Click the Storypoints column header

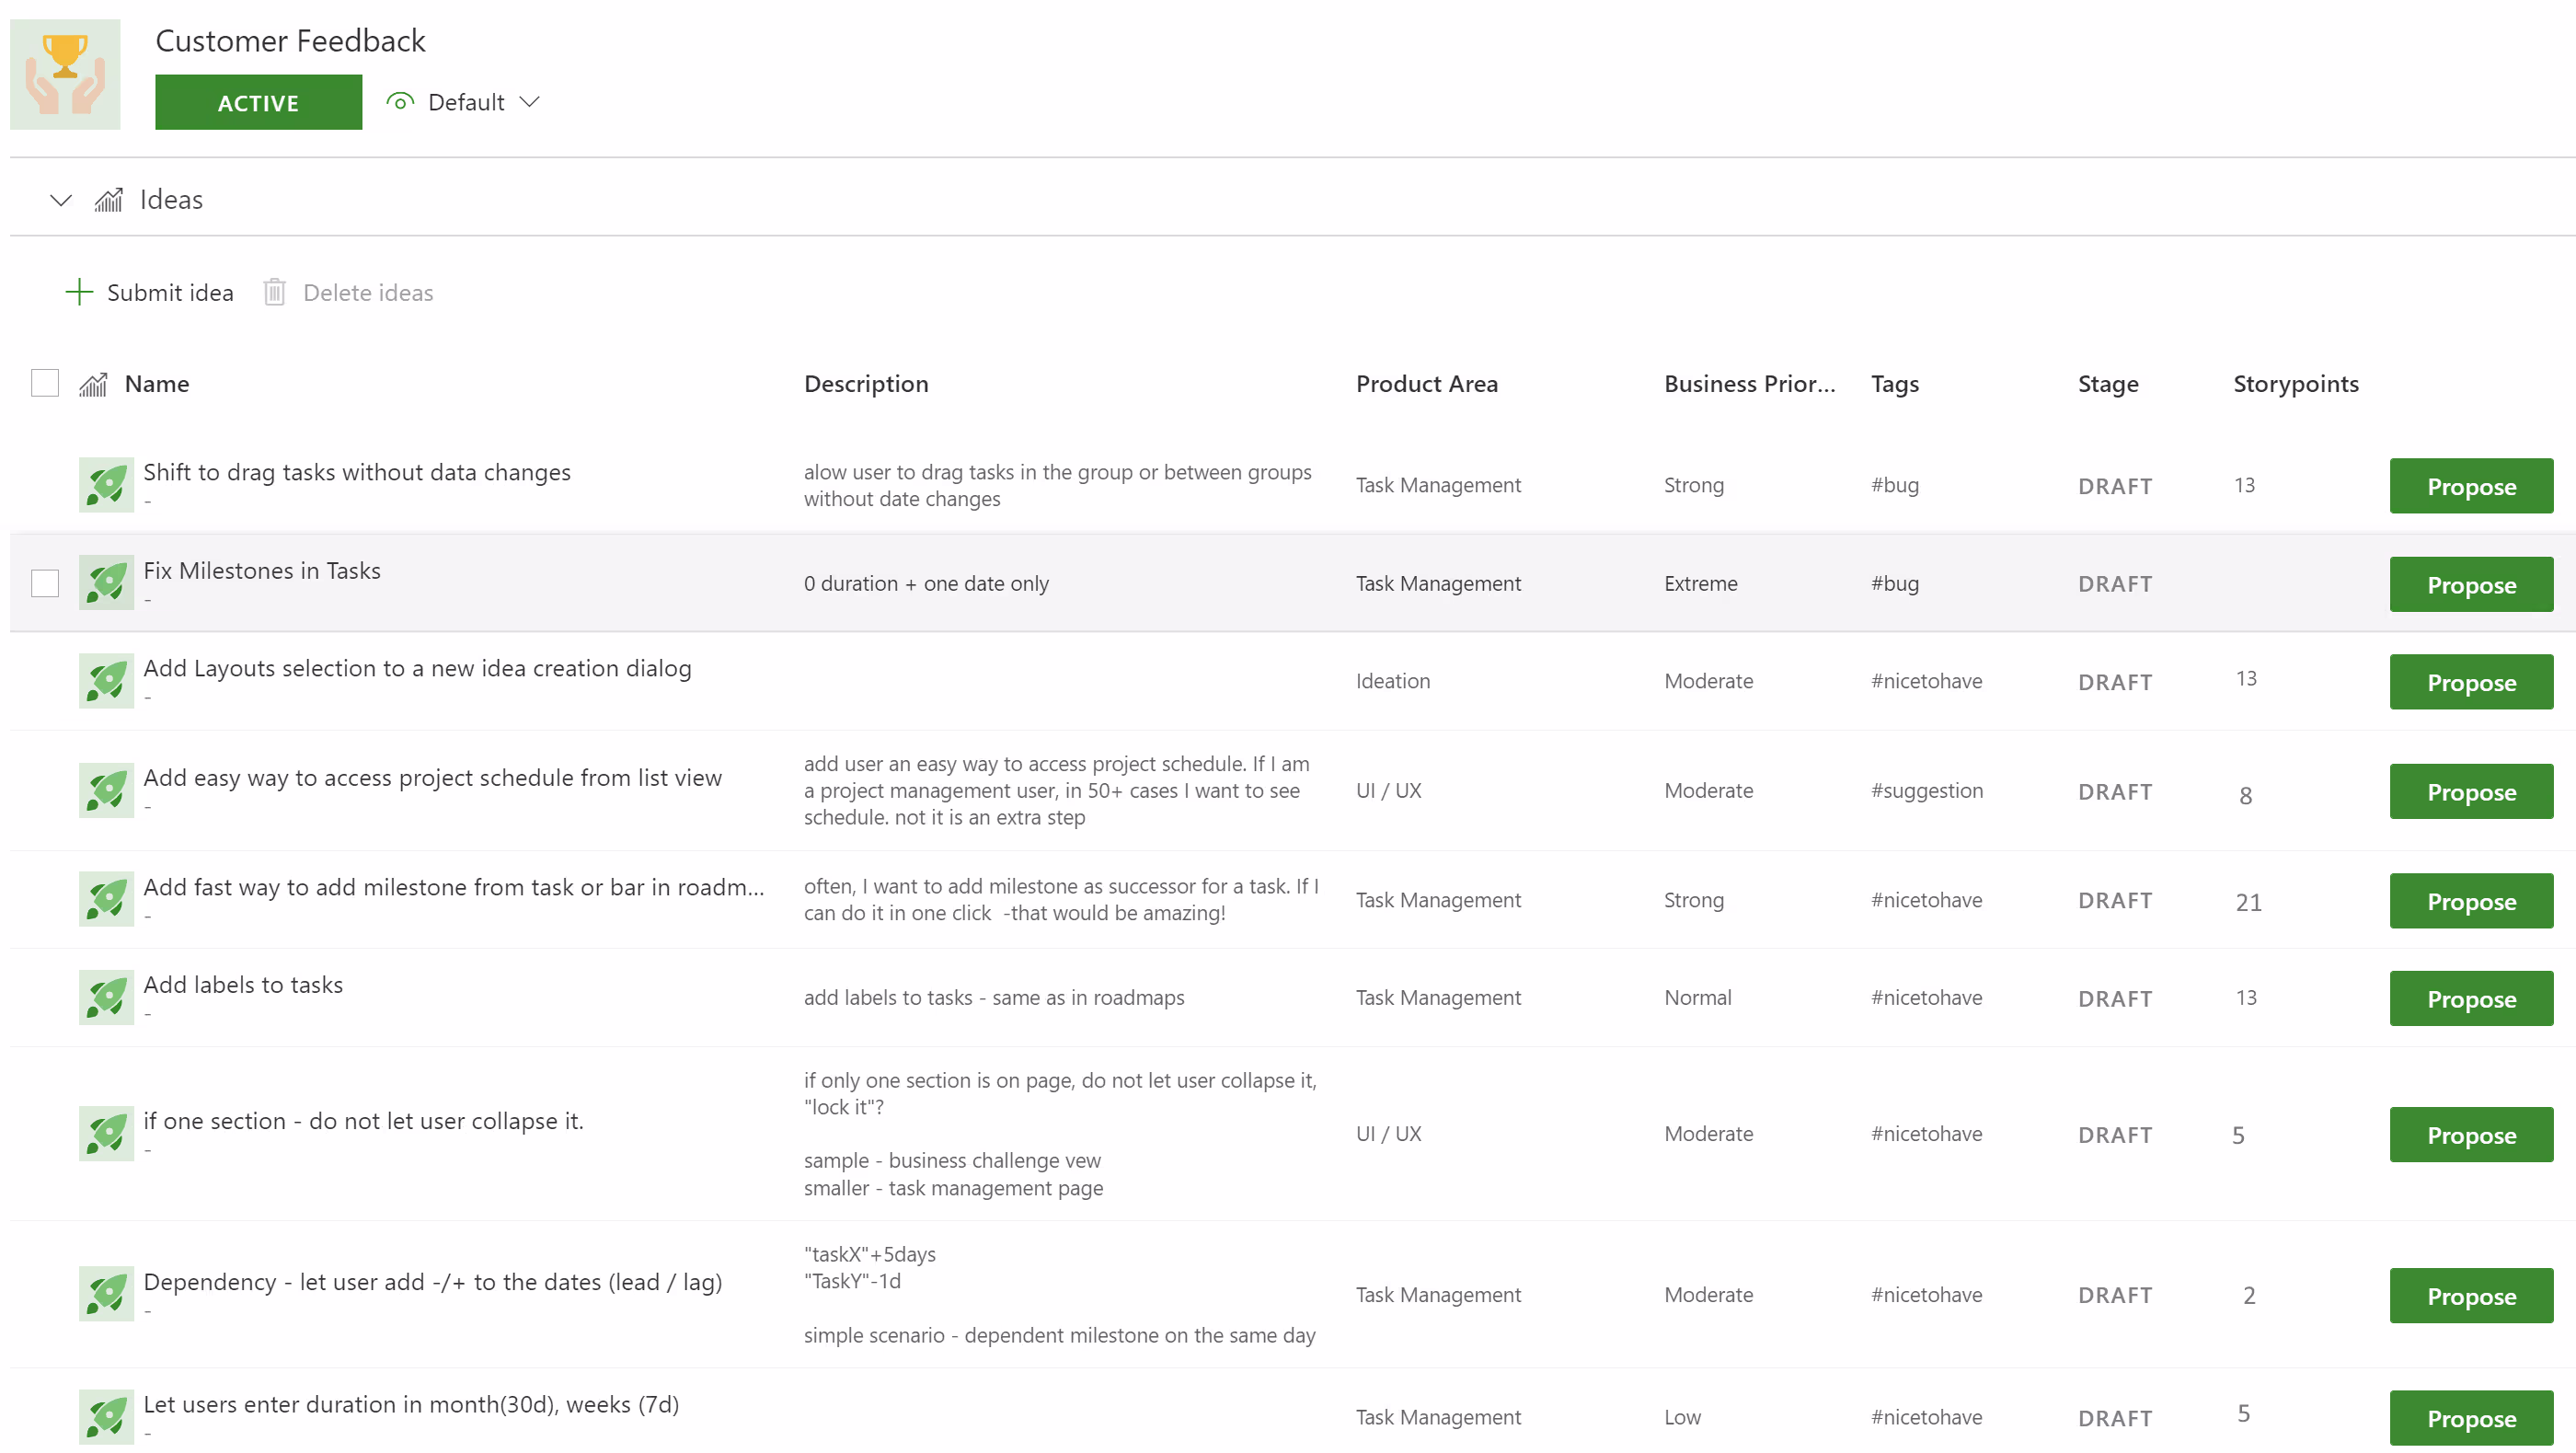pyautogui.click(x=2295, y=384)
